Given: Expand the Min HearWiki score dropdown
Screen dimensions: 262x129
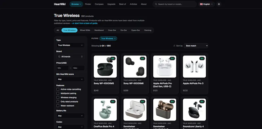Looking at the screenshot, I should pos(70,79).
